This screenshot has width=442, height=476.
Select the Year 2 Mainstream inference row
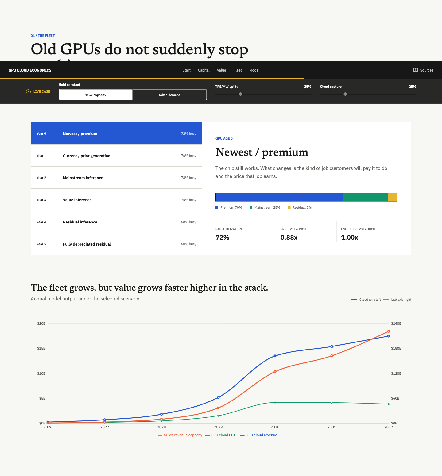[x=116, y=178]
